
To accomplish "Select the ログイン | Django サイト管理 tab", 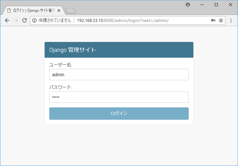I will pos(33,10).
